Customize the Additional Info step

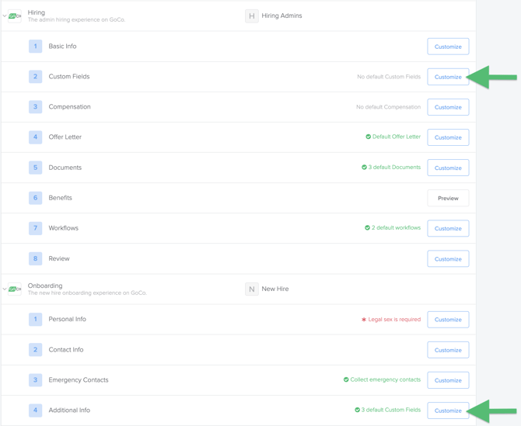pyautogui.click(x=448, y=410)
